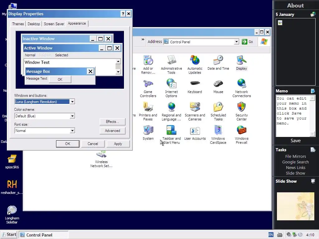The image size is (319, 239).
Task: Expand the toolbar overflow chevron
Action: (x=143, y=40)
